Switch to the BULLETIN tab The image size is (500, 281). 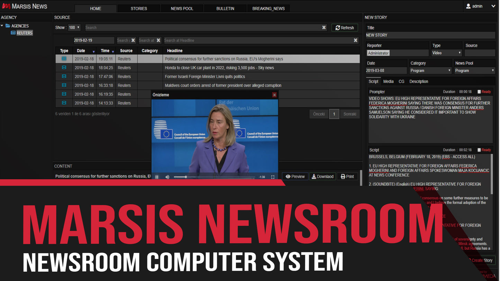tap(225, 8)
